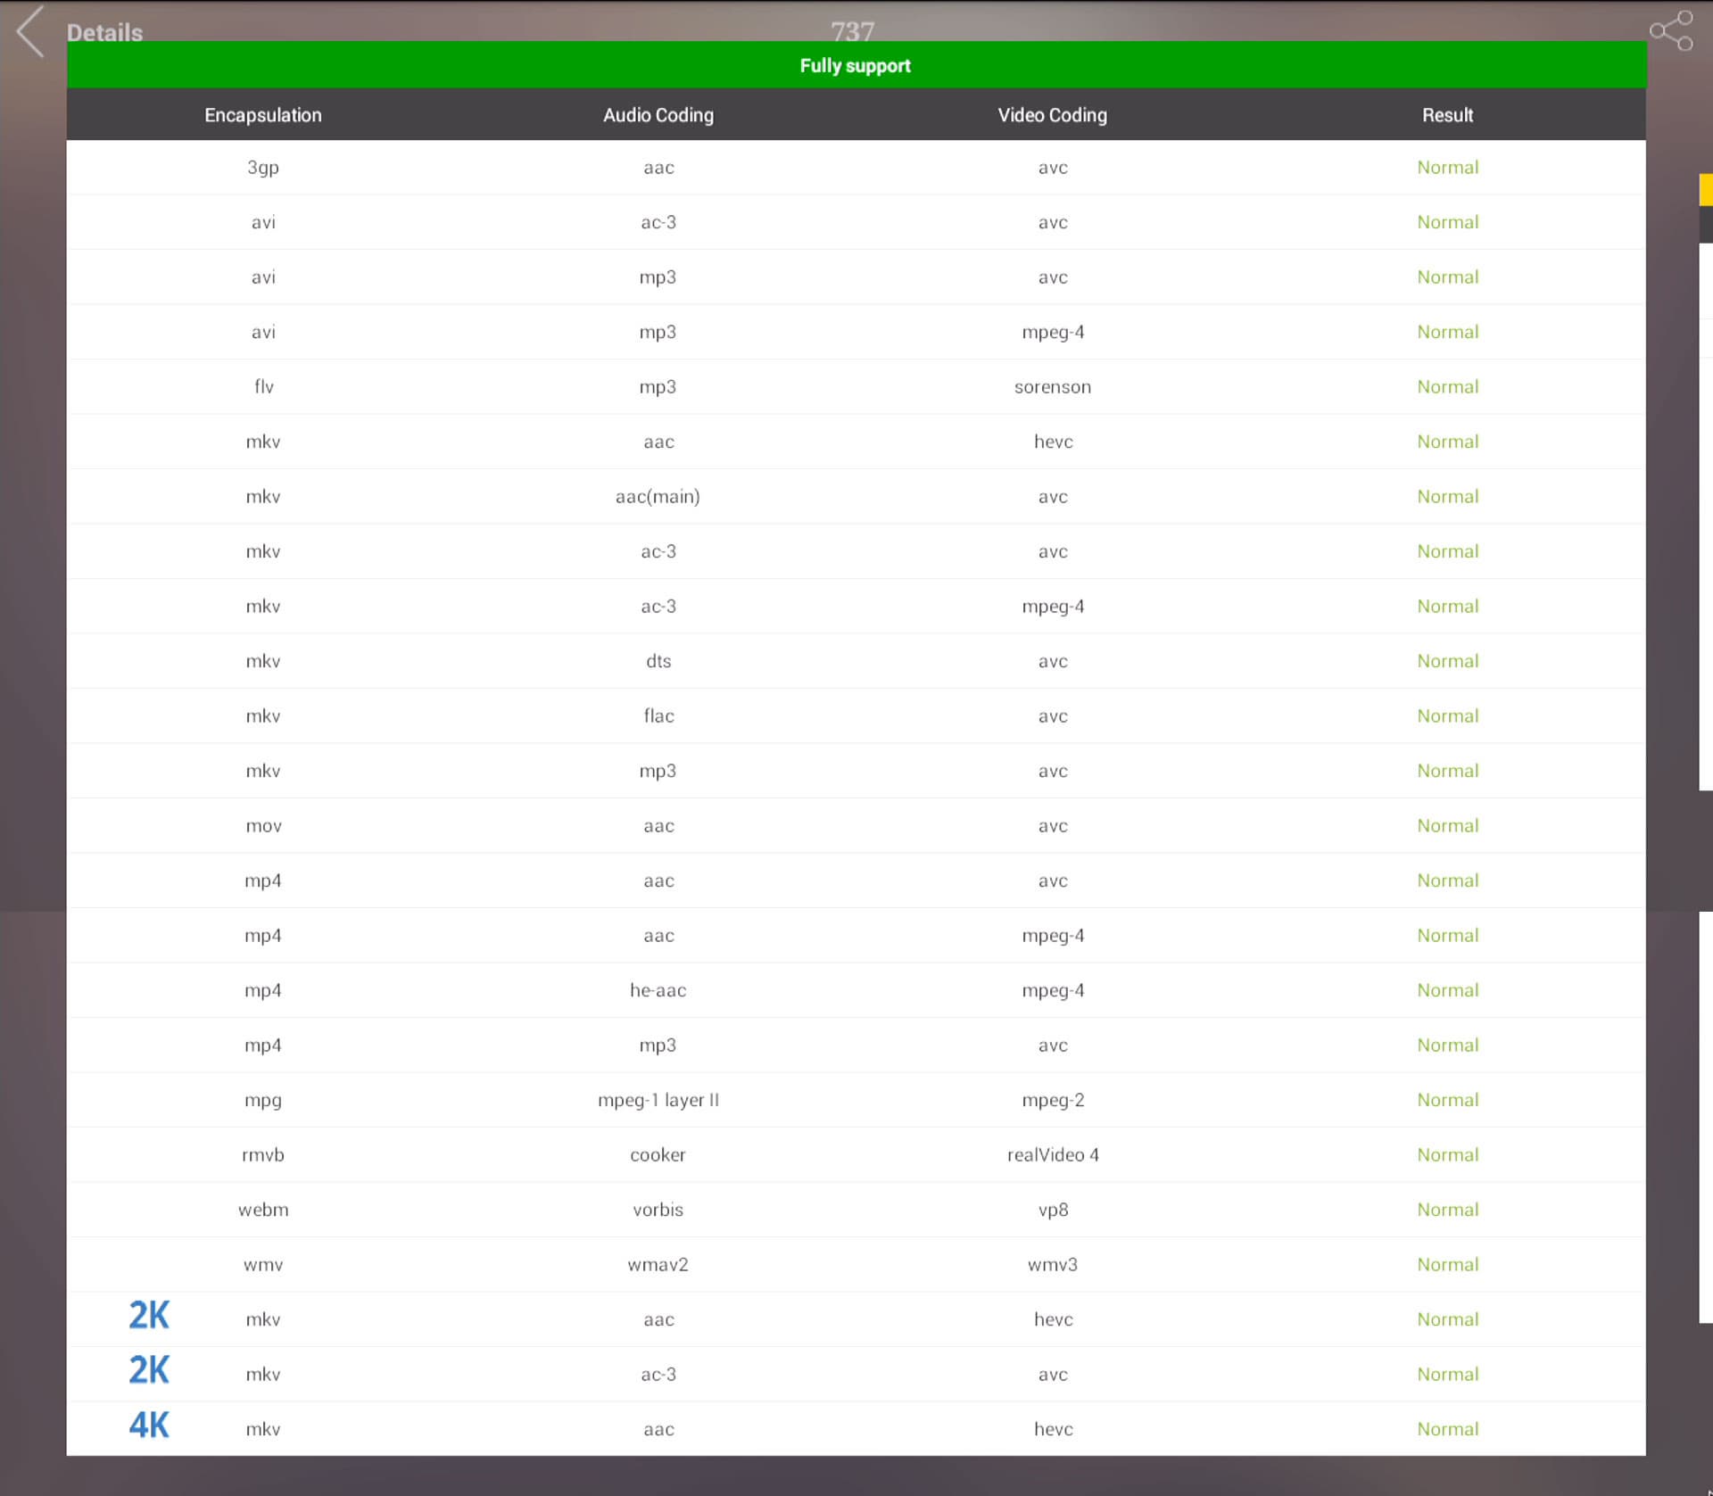Click the Result column header
1713x1496 pixels.
[1446, 115]
